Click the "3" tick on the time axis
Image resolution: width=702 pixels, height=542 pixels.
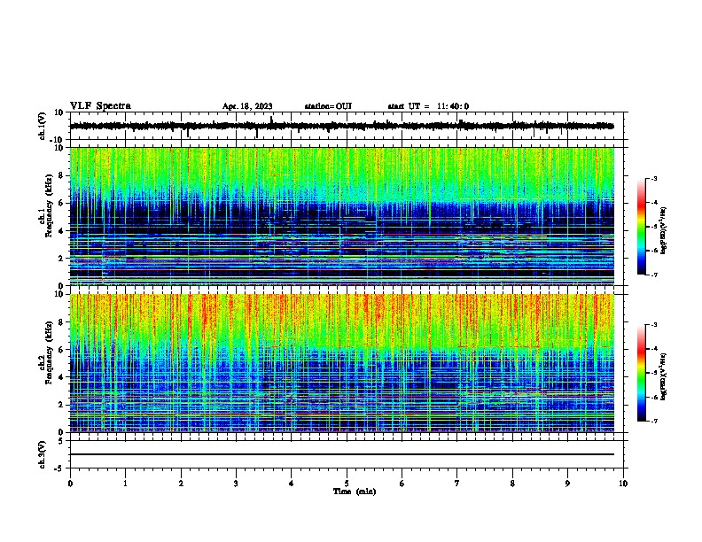pyautogui.click(x=236, y=484)
